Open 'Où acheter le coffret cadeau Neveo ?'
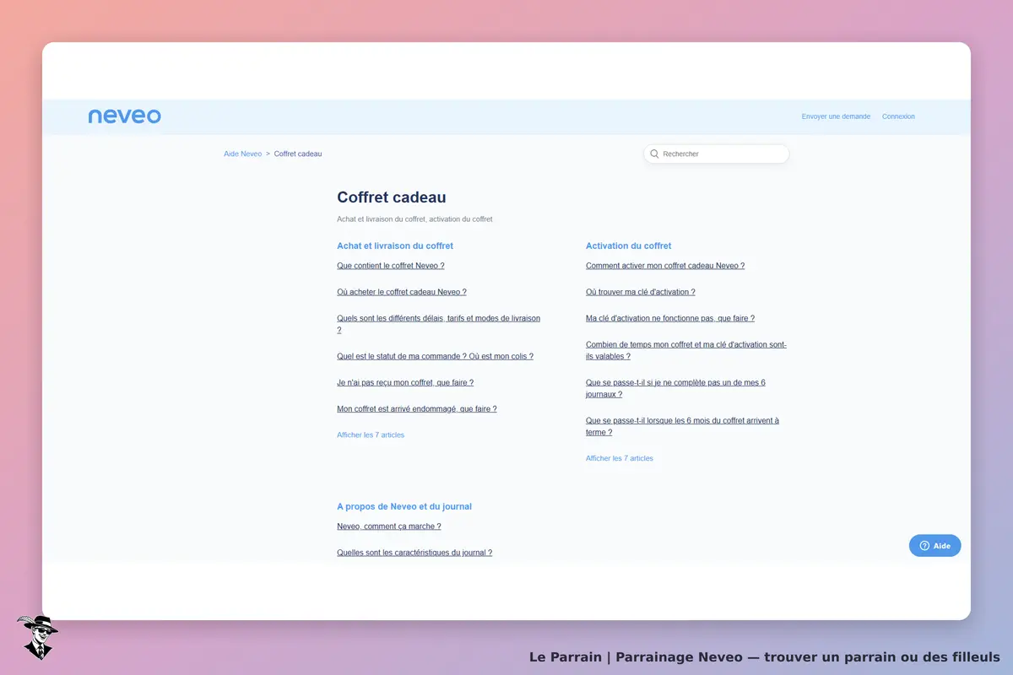The image size is (1013, 675). pyautogui.click(x=402, y=292)
